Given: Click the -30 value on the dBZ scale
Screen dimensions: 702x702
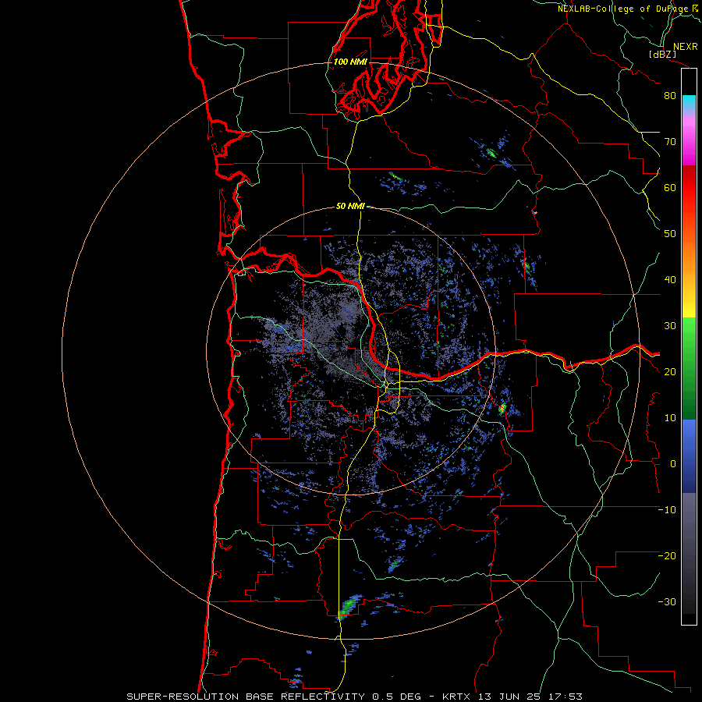Looking at the screenshot, I should [667, 602].
